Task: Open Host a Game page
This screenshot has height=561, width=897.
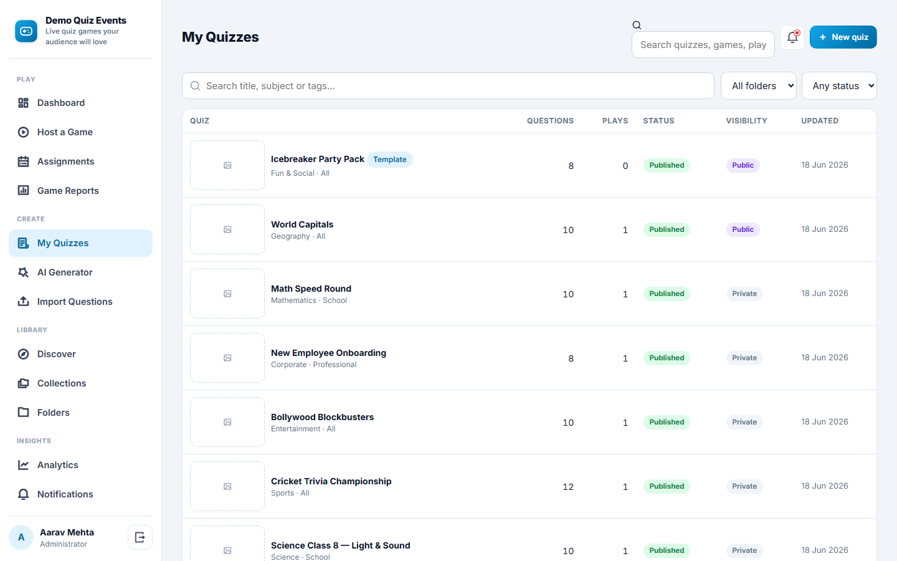Action: pos(80,132)
